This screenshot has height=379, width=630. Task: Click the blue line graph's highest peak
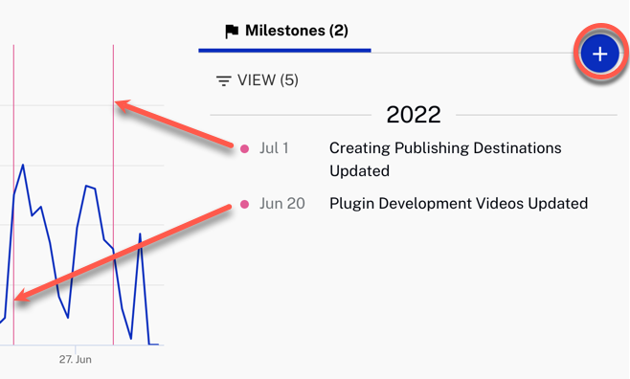[x=23, y=165]
